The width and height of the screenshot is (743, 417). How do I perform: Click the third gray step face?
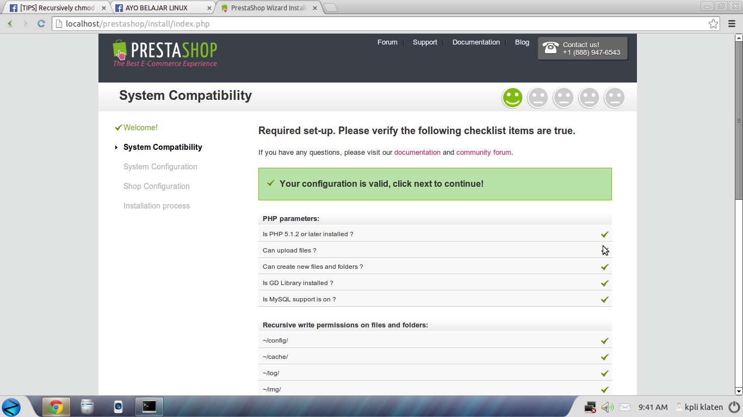564,98
